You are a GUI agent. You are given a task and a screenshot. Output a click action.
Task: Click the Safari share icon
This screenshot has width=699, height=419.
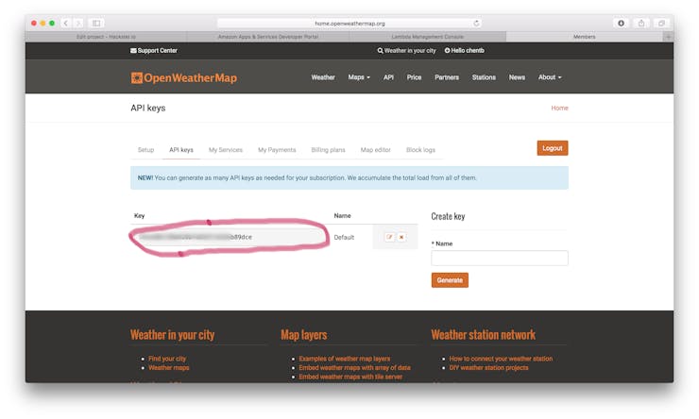pos(641,24)
